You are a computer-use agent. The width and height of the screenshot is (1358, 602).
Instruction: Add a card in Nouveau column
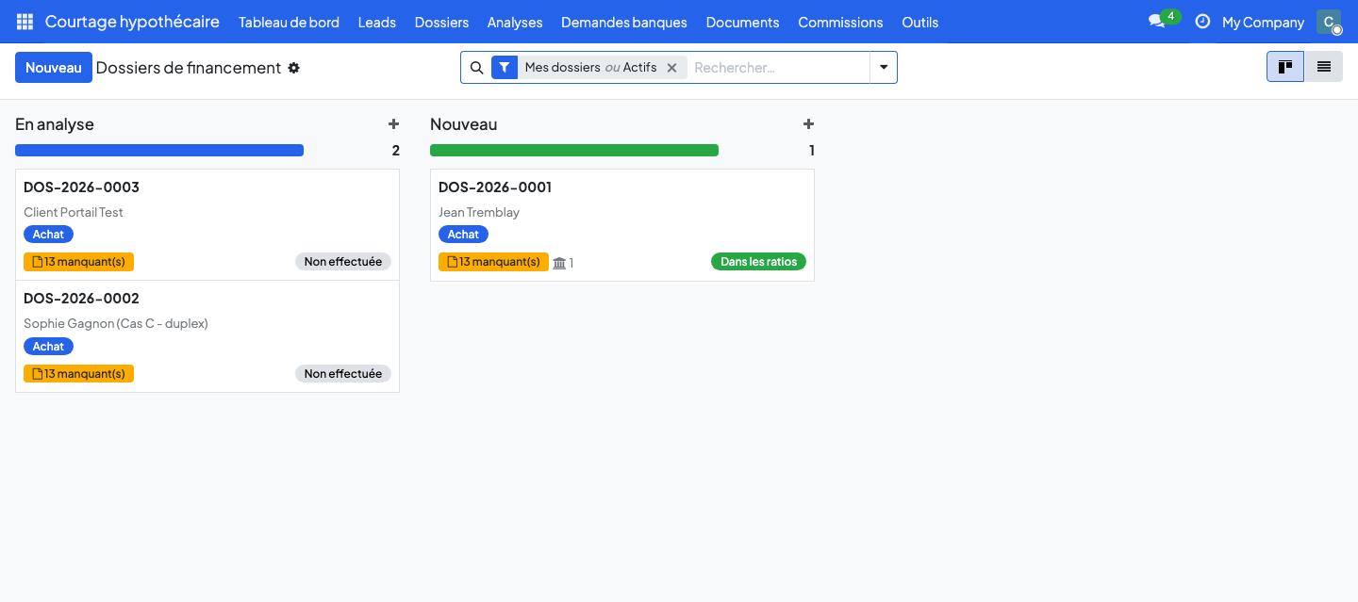click(x=808, y=123)
